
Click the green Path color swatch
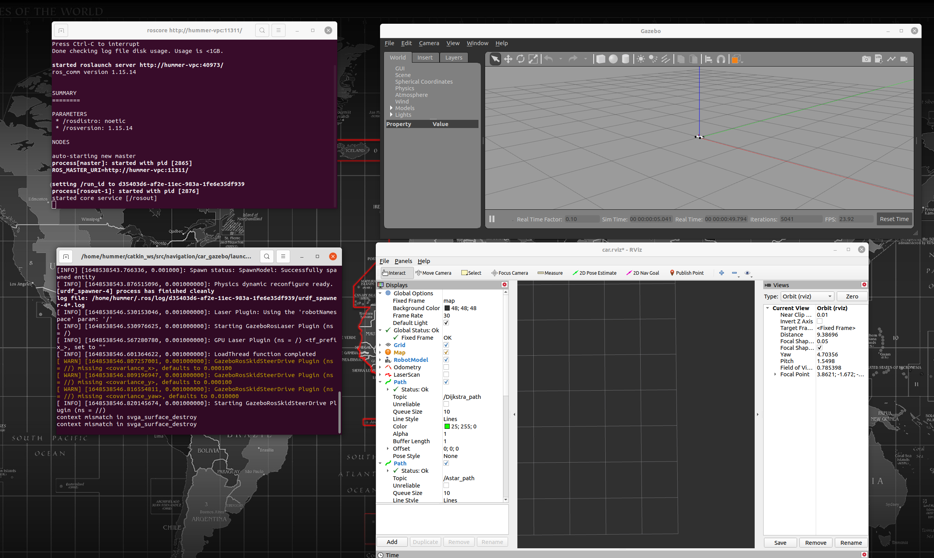[447, 426]
